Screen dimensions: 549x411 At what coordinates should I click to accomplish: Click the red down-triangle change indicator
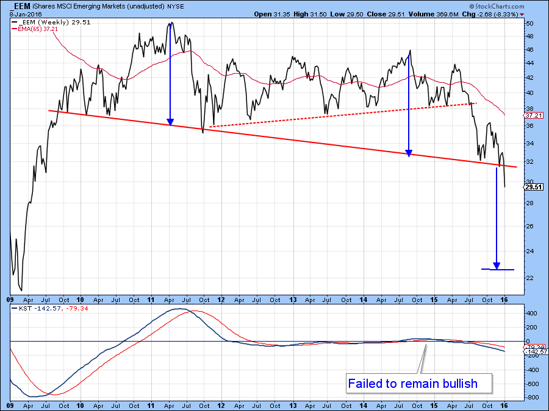coord(522,15)
